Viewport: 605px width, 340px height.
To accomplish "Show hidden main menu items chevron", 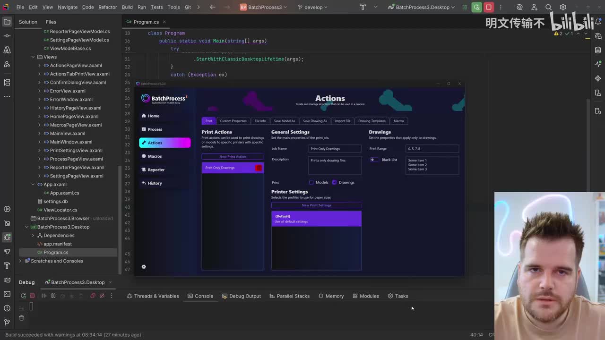I will pyautogui.click(x=199, y=7).
